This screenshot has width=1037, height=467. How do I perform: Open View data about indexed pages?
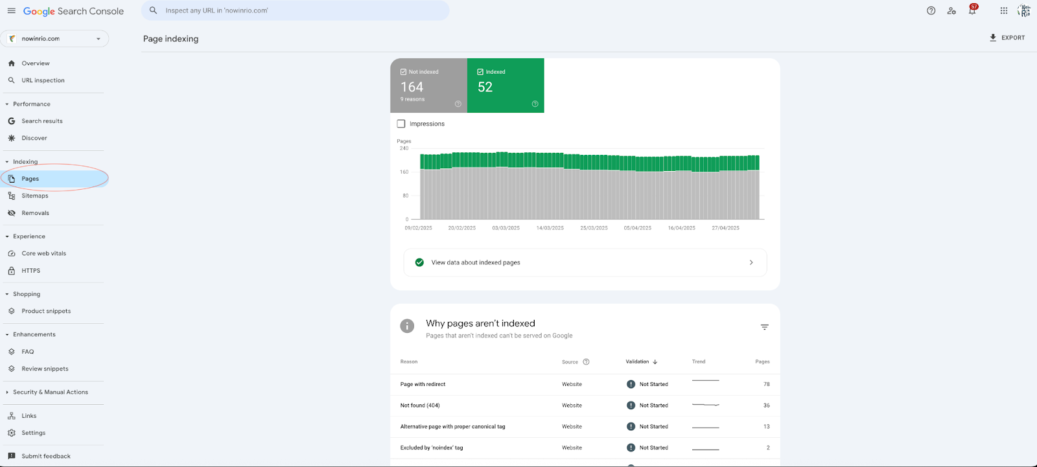coord(585,263)
